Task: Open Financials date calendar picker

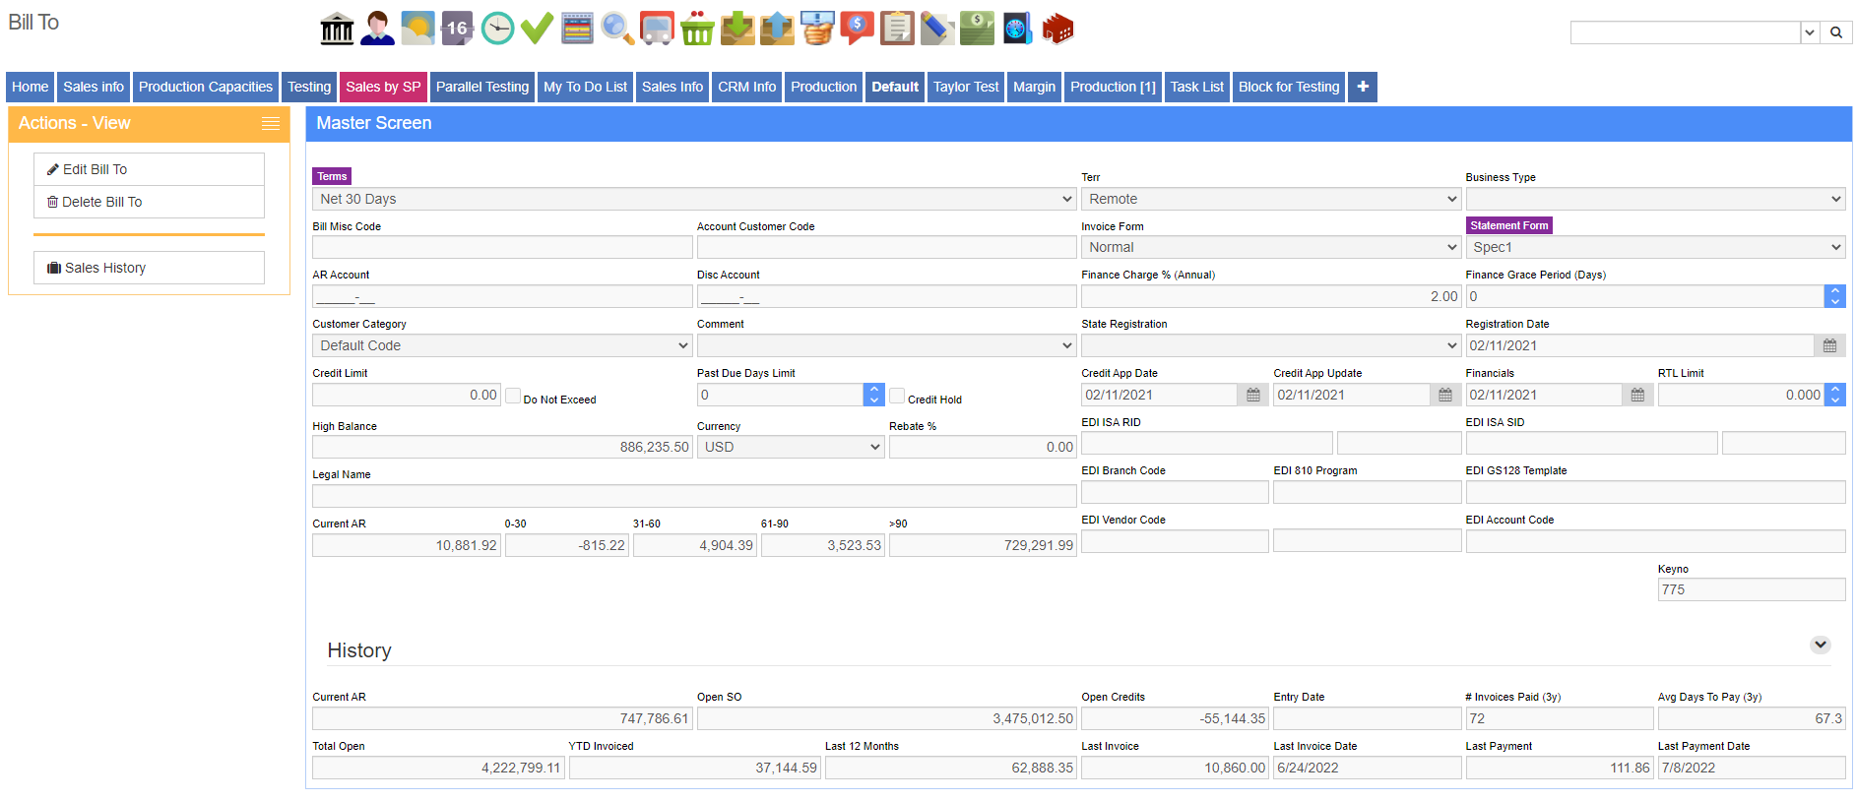Action: (x=1637, y=395)
